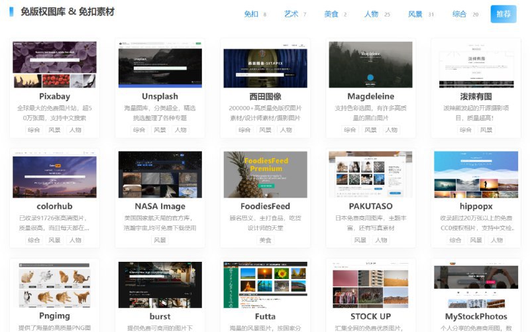Open the STOCK UP preview thumbnail
This screenshot has height=332, width=530.
pos(370,285)
